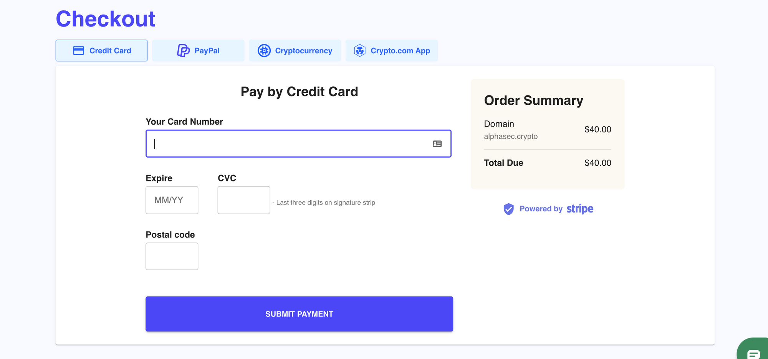This screenshot has width=768, height=359.
Task: Click the alphasec.crypto domain text
Action: pyautogui.click(x=511, y=136)
